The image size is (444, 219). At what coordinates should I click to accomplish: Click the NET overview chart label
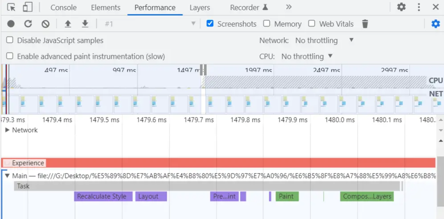(x=436, y=94)
